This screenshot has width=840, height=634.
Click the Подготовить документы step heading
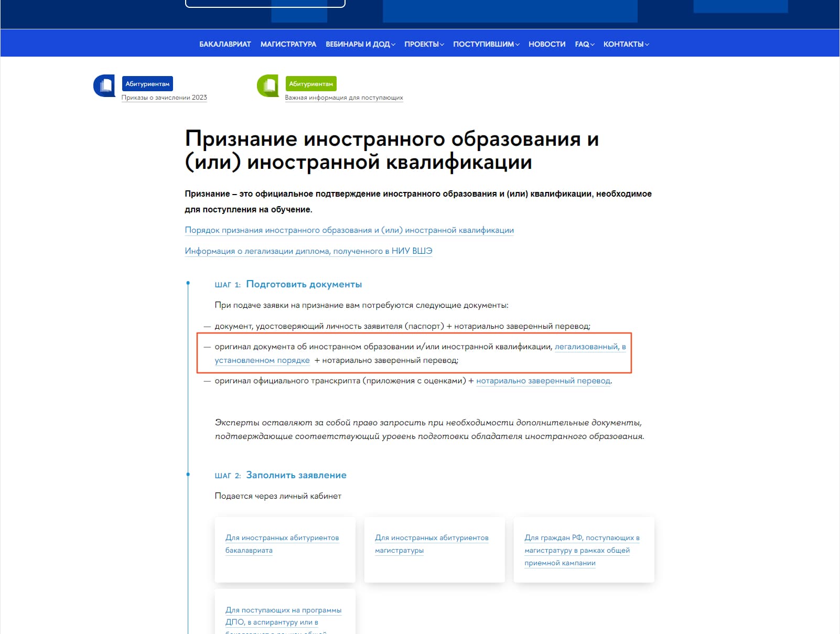(304, 284)
